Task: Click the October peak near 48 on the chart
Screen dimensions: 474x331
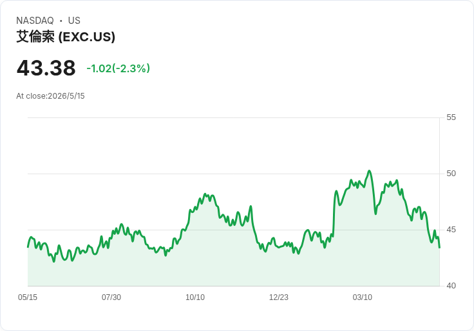Action: [x=205, y=194]
